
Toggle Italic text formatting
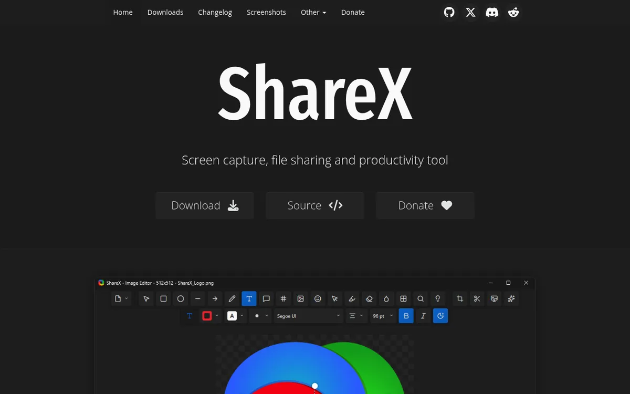click(x=423, y=316)
